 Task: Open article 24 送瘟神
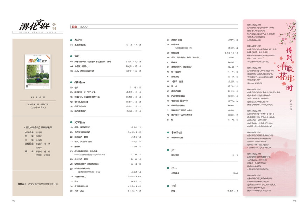coord(77,146)
